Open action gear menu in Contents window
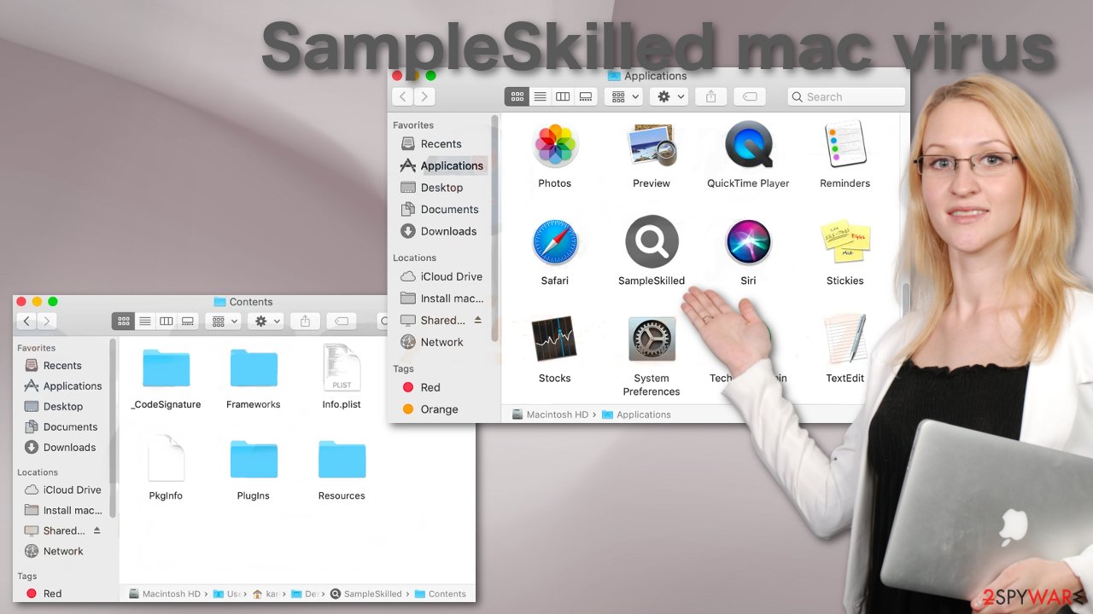Viewport: 1093px width, 614px height. tap(266, 321)
